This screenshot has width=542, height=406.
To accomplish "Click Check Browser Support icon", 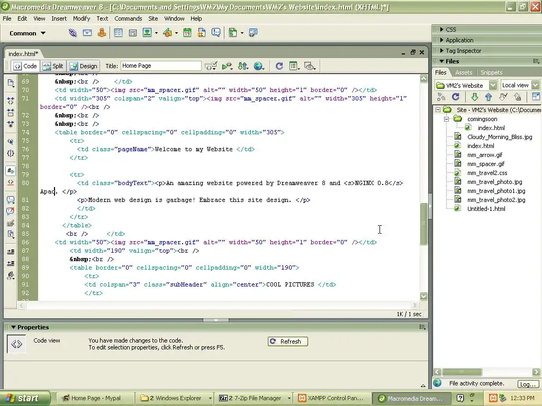I will tap(227, 66).
